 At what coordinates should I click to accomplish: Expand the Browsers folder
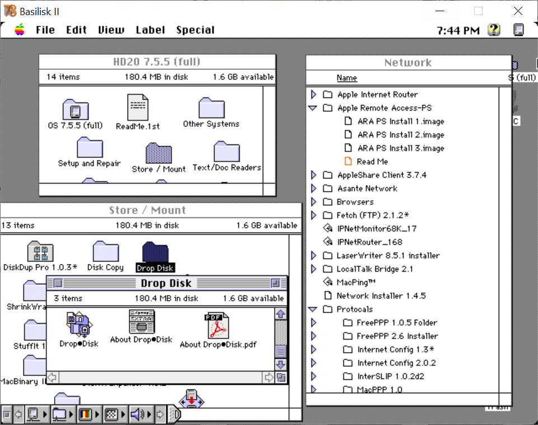pos(314,201)
